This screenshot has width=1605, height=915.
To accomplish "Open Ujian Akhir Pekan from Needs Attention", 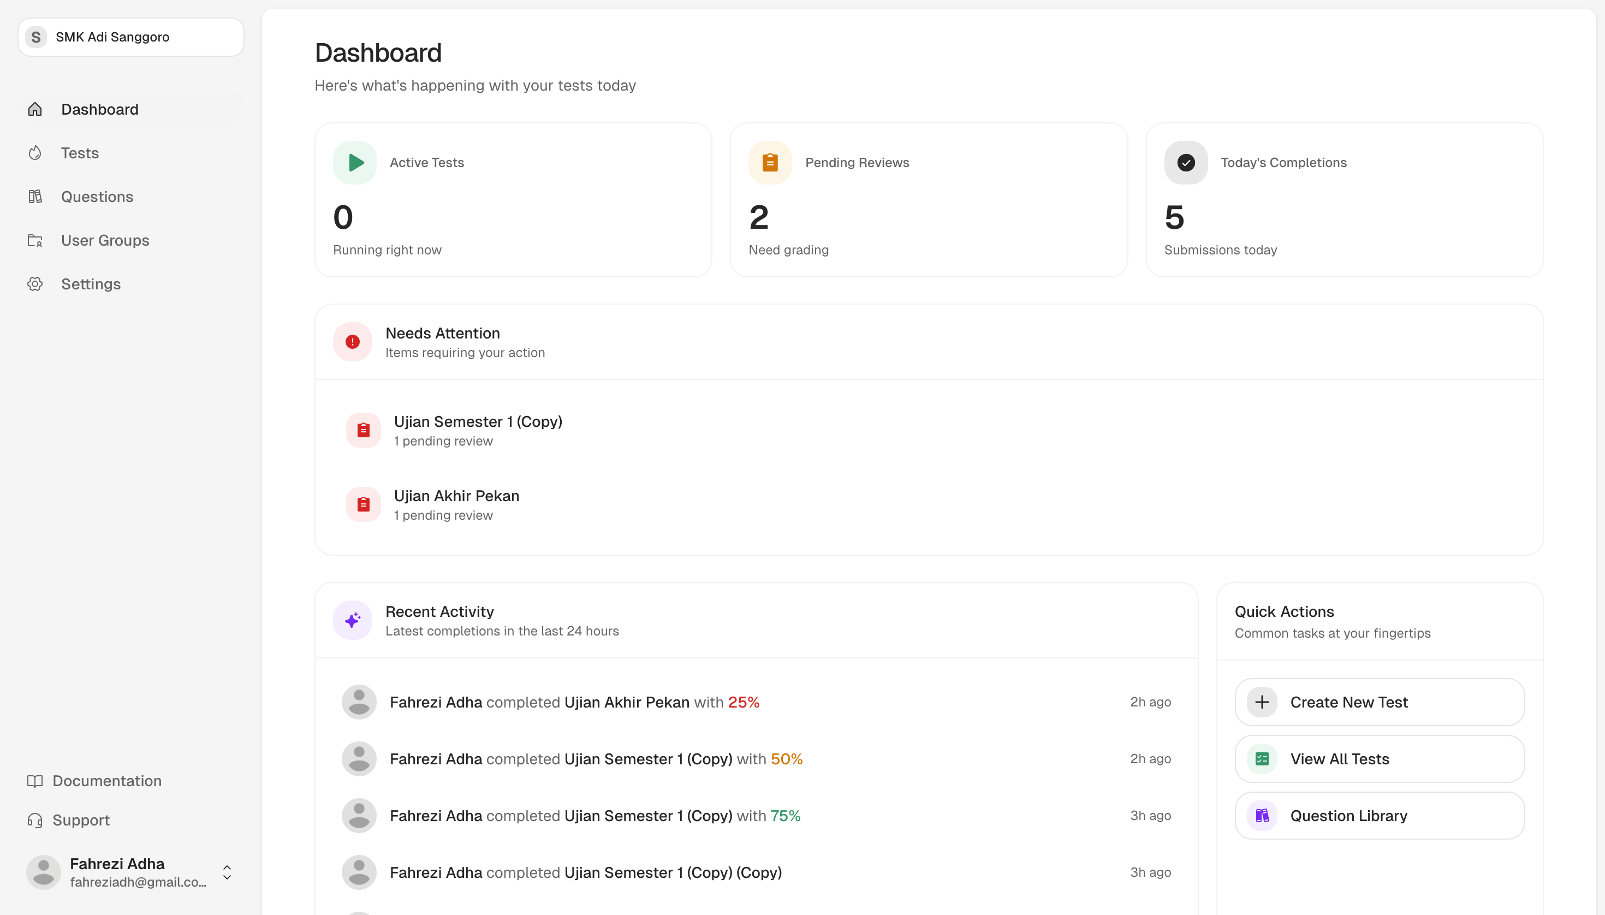I will click(x=456, y=503).
